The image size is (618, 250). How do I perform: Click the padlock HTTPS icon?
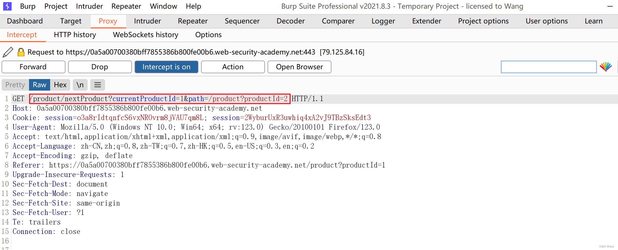(21, 52)
